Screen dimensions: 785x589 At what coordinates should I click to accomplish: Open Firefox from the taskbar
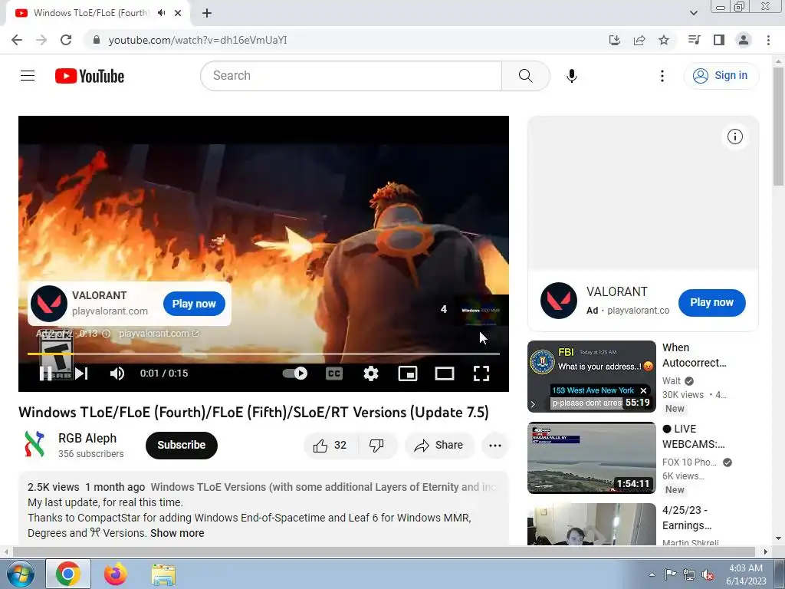click(115, 574)
